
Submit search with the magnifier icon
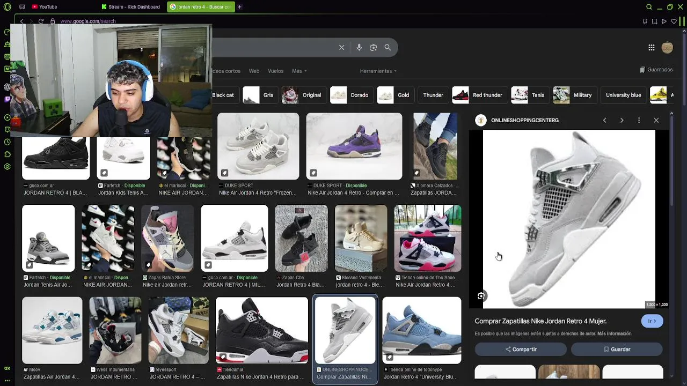click(388, 47)
